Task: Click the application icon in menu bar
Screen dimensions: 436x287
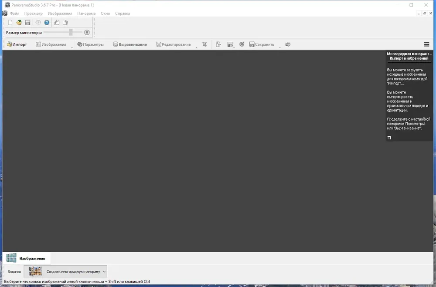Action: tap(5, 14)
